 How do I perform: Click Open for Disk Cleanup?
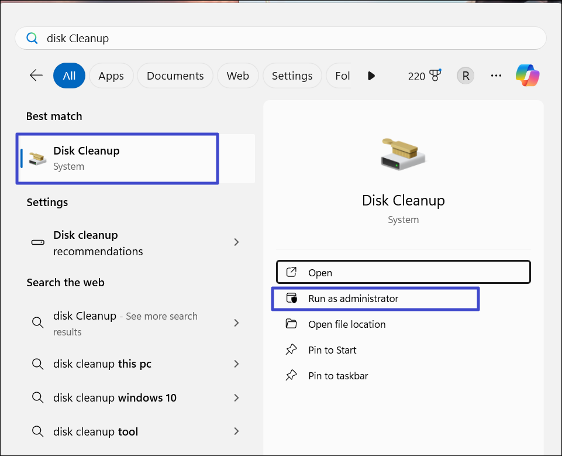point(403,272)
